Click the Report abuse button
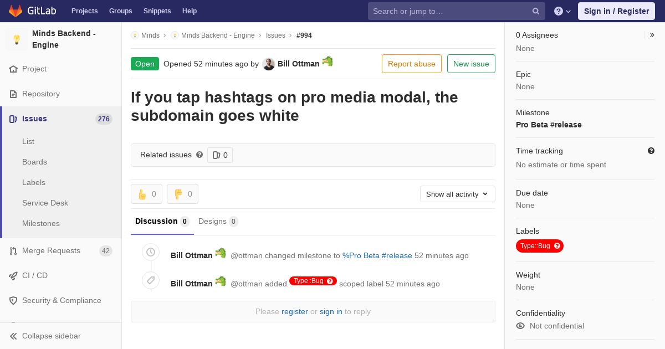Screen dimensions: 665x349 point(412,64)
